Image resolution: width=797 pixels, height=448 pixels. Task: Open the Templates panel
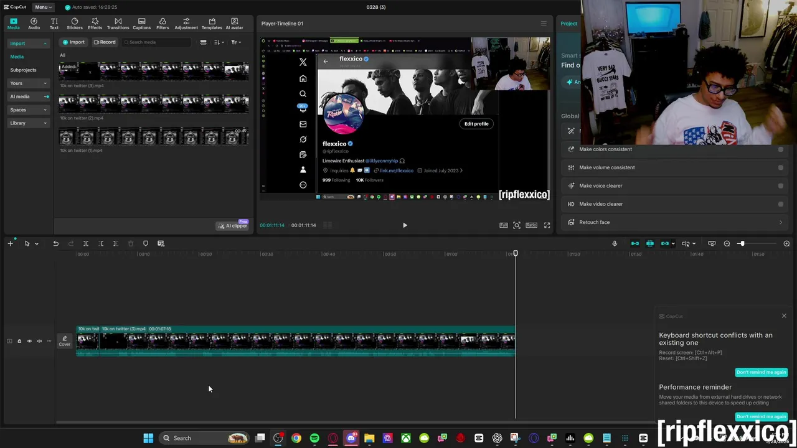[212, 24]
